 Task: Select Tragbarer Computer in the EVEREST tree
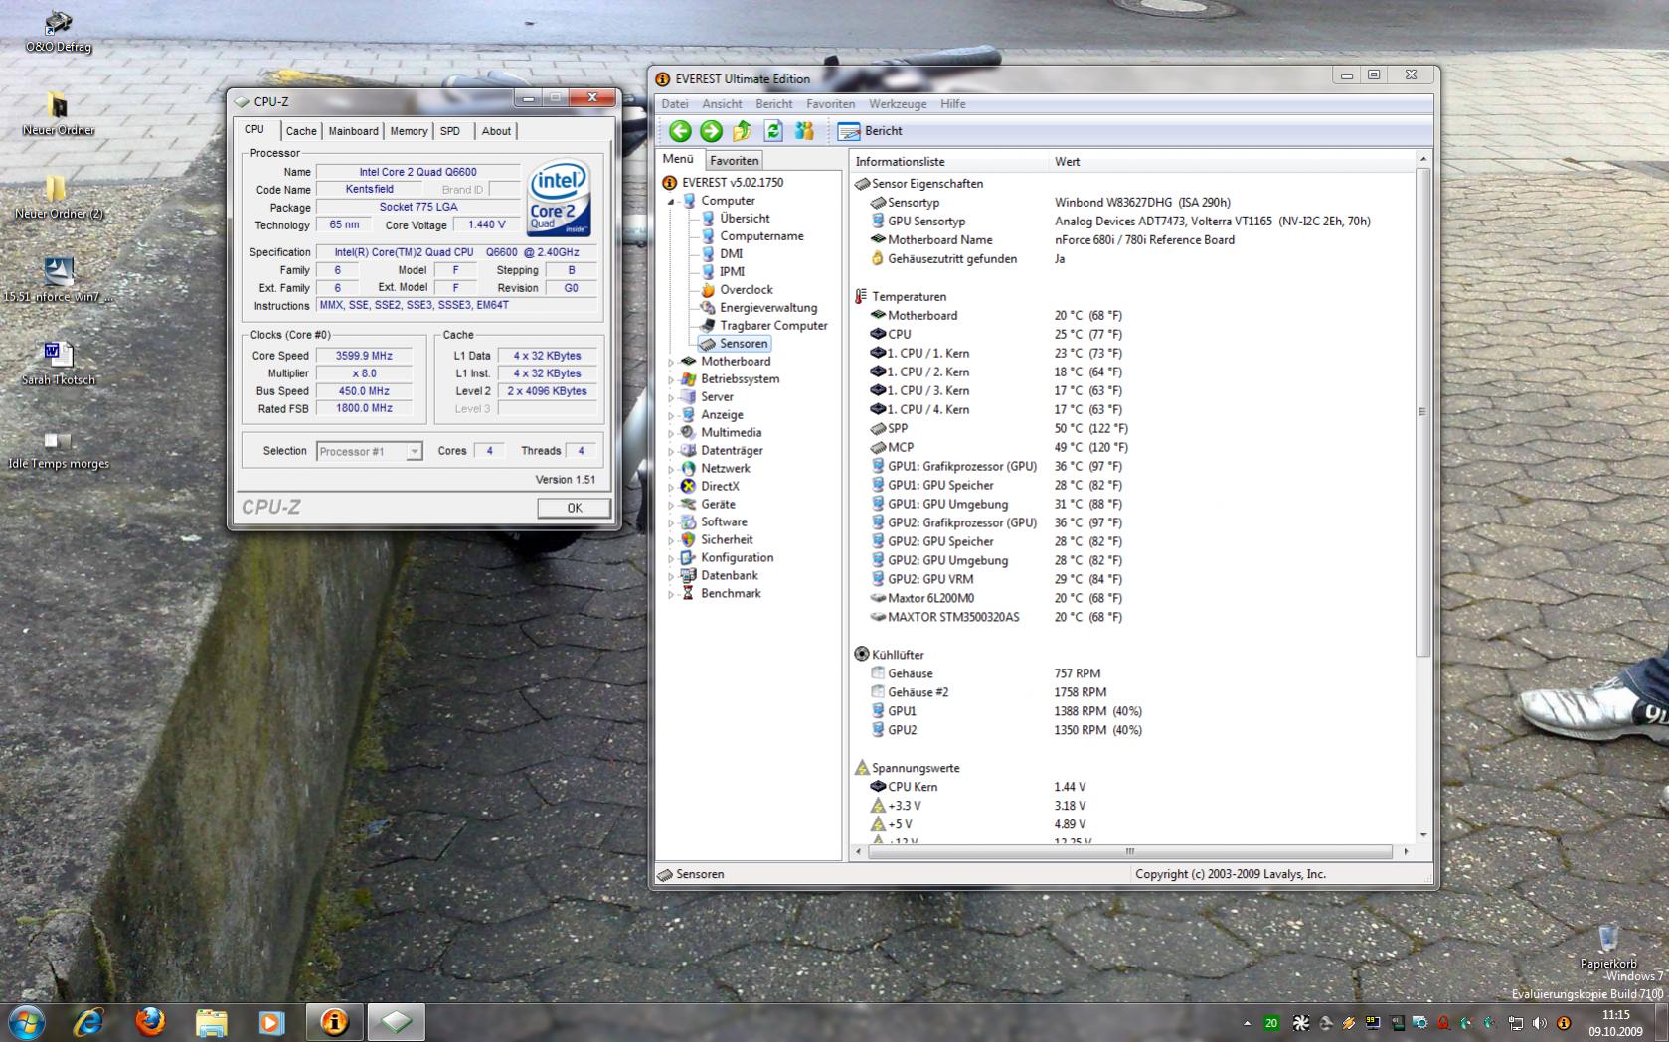tap(773, 326)
